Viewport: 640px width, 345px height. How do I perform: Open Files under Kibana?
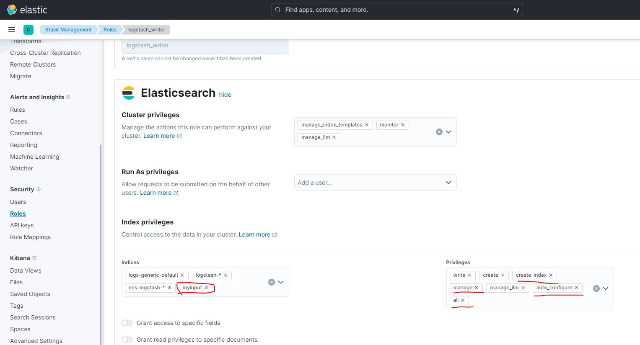point(16,282)
